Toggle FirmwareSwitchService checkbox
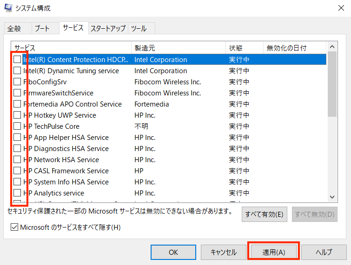This screenshot has width=351, height=265. point(17,93)
